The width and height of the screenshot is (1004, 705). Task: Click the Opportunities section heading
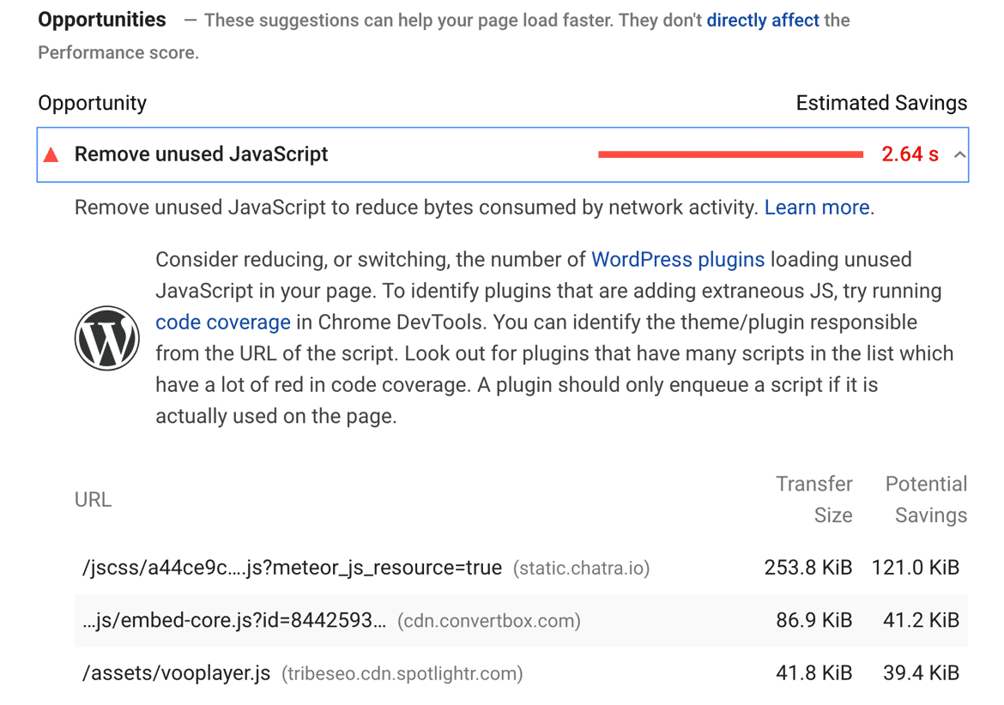coord(101,19)
